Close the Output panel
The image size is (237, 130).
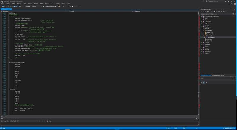pyautogui.click(x=198, y=119)
